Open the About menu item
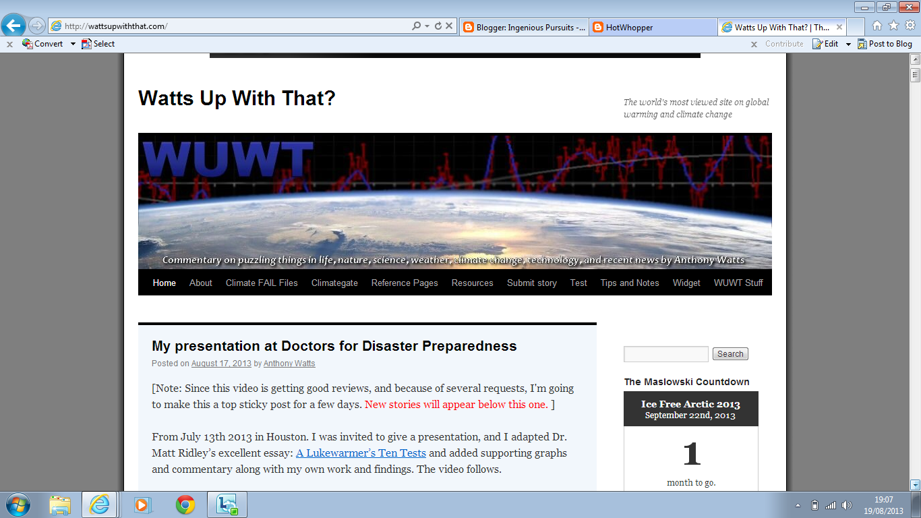Screen dimensions: 921x518 pos(201,283)
